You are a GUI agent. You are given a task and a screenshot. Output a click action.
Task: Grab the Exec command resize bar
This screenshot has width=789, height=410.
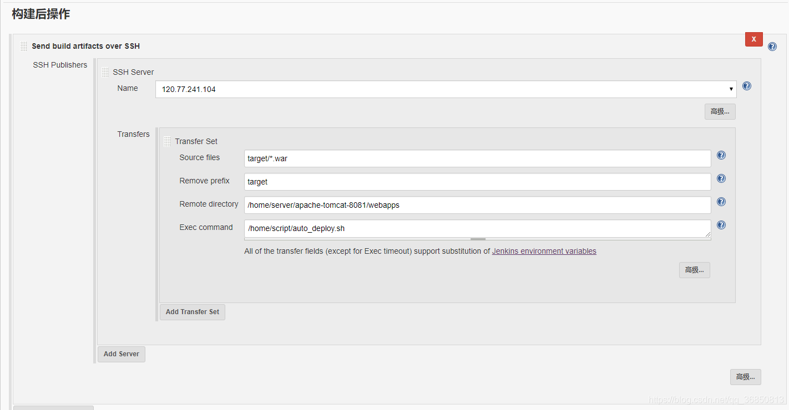[478, 239]
